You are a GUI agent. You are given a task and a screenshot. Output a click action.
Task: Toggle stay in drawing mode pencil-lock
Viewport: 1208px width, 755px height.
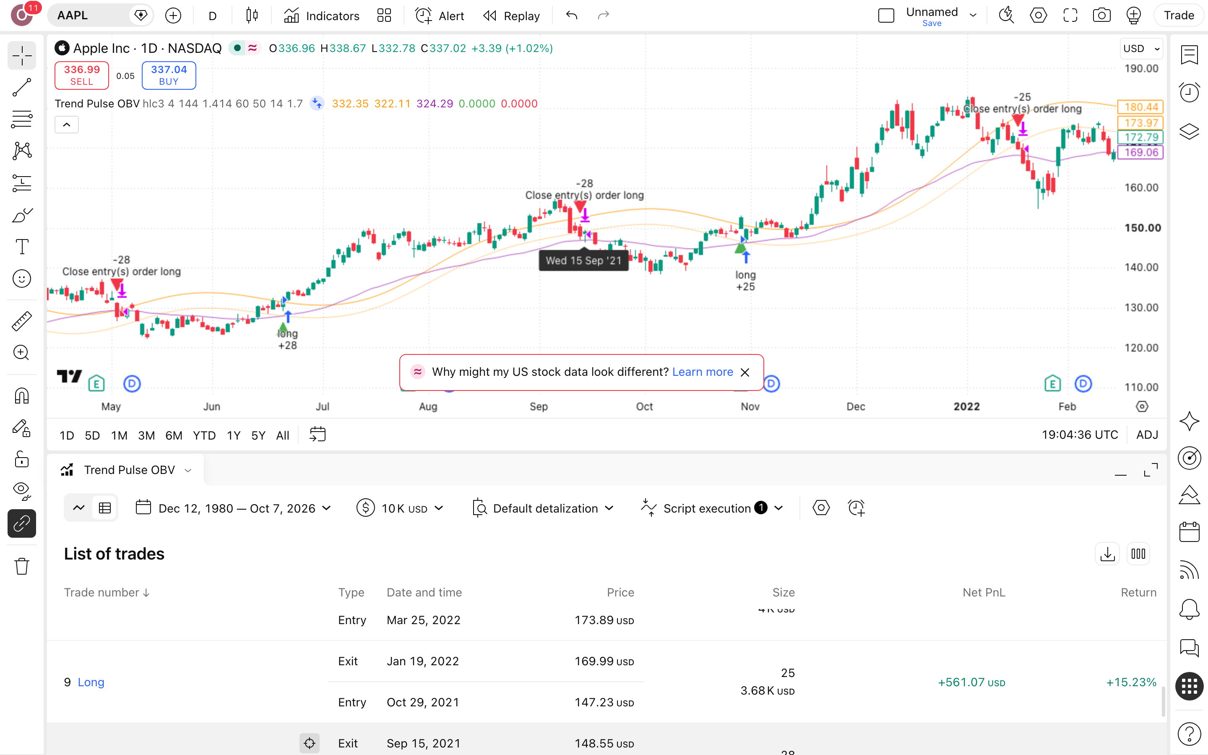tap(21, 428)
